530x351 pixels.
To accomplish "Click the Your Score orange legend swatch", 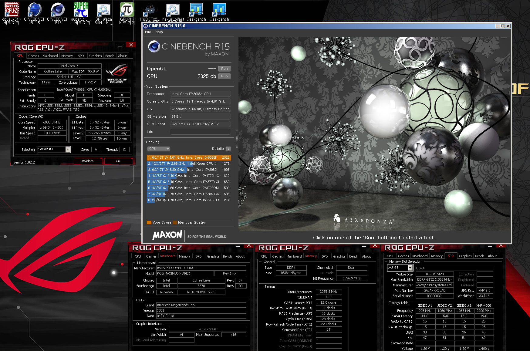I will tap(149, 222).
